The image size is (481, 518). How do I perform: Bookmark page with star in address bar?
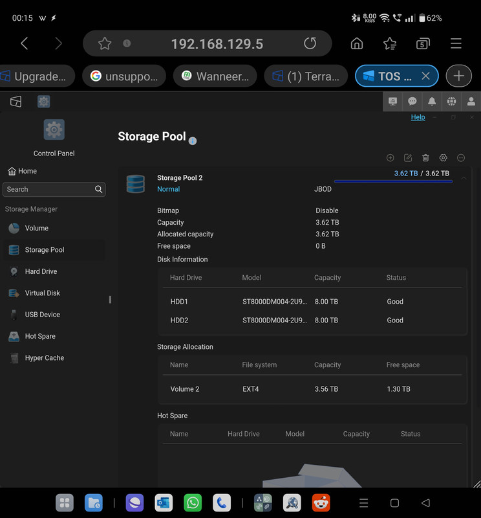[x=105, y=43]
